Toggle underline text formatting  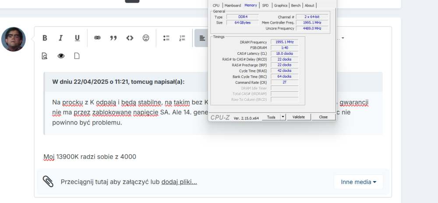pyautogui.click(x=77, y=38)
